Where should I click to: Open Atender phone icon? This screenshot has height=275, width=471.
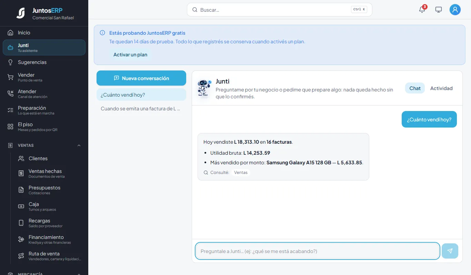point(10,93)
